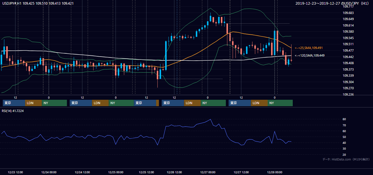Click the USDJPY#,H1 price header text

38,3
